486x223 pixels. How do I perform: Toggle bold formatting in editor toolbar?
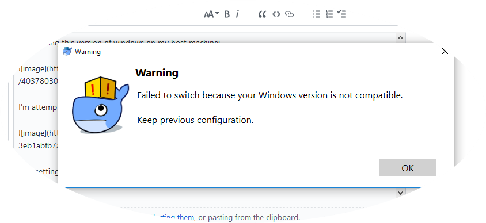[x=227, y=14]
